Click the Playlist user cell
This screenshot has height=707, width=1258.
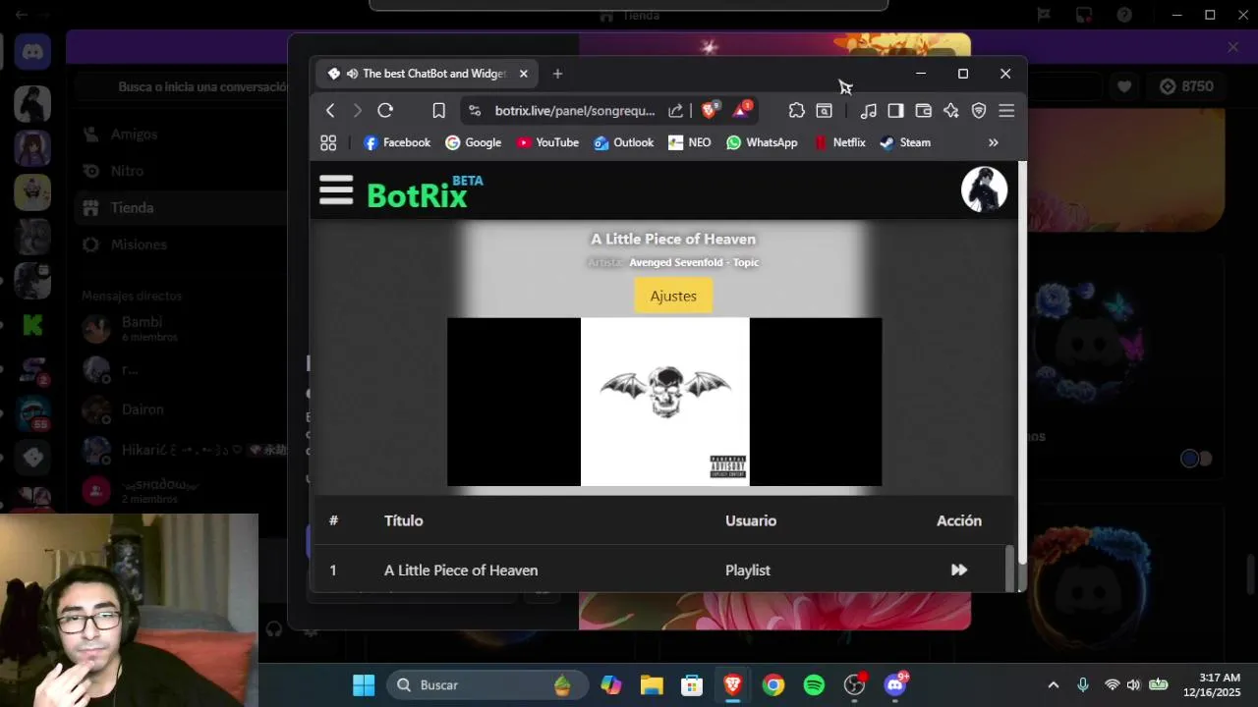[748, 571]
